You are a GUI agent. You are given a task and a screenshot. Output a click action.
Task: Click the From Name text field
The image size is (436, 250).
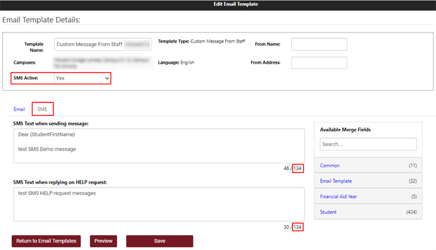point(319,44)
